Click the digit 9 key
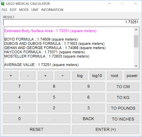This screenshot has width=142, height=137. click(x=88, y=87)
